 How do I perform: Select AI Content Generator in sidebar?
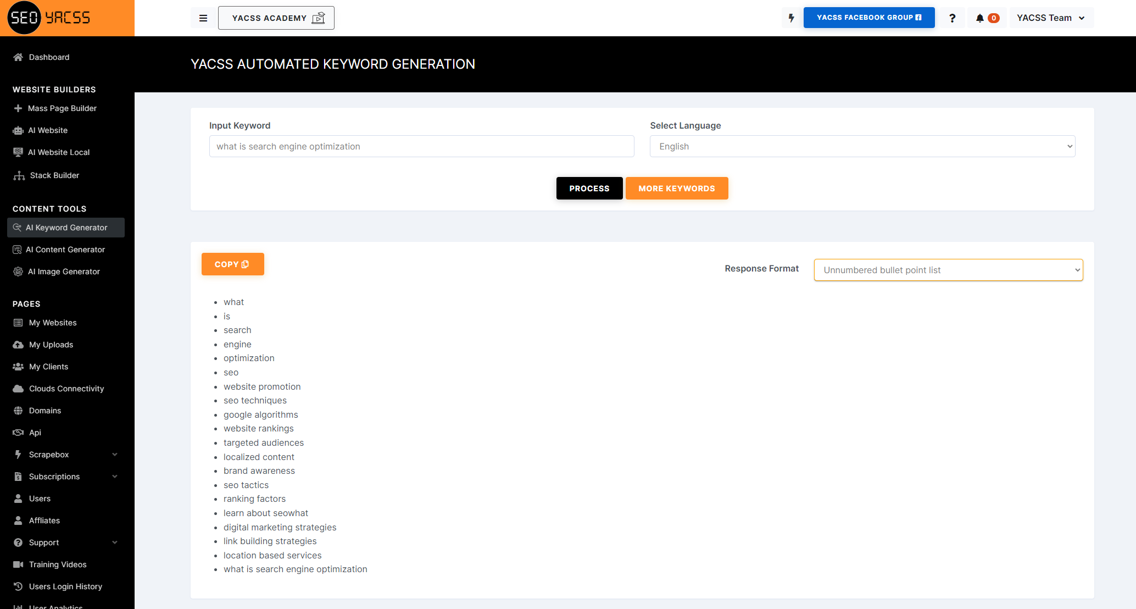pos(66,250)
